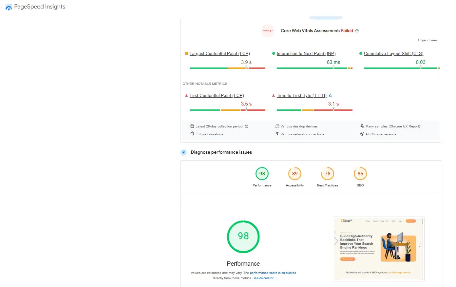Click the PageSpeed Insights logo icon
Screen dimensions: 456x287
coord(9,7)
